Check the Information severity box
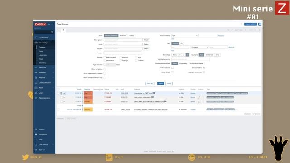Screen dimensions: 290x163 [105, 60]
